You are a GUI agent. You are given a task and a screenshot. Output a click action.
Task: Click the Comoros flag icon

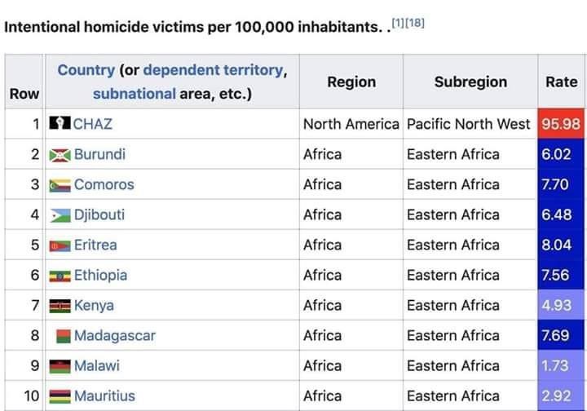point(60,185)
